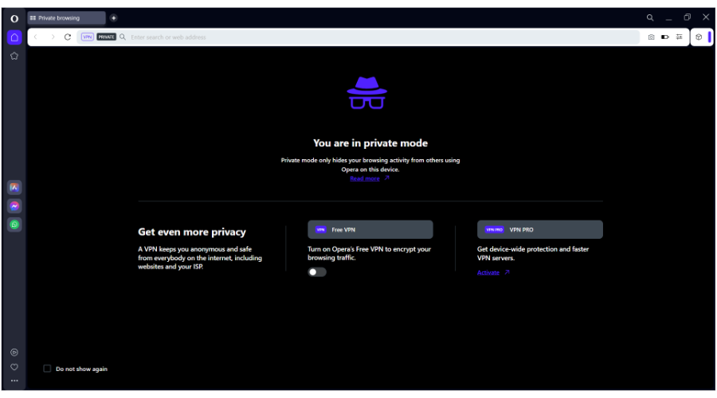Image resolution: width=717 pixels, height=398 pixels.
Task: Add a new tab with plus button
Action: pyautogui.click(x=113, y=18)
